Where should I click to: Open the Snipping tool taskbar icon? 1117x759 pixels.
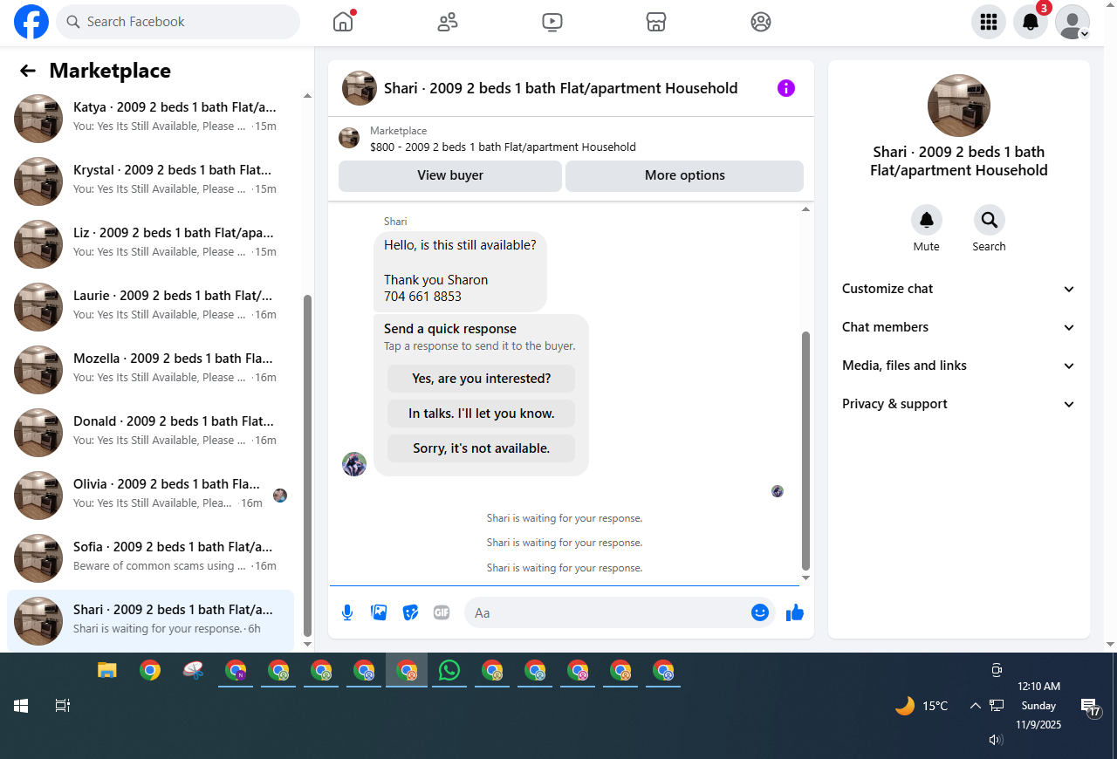click(x=193, y=670)
